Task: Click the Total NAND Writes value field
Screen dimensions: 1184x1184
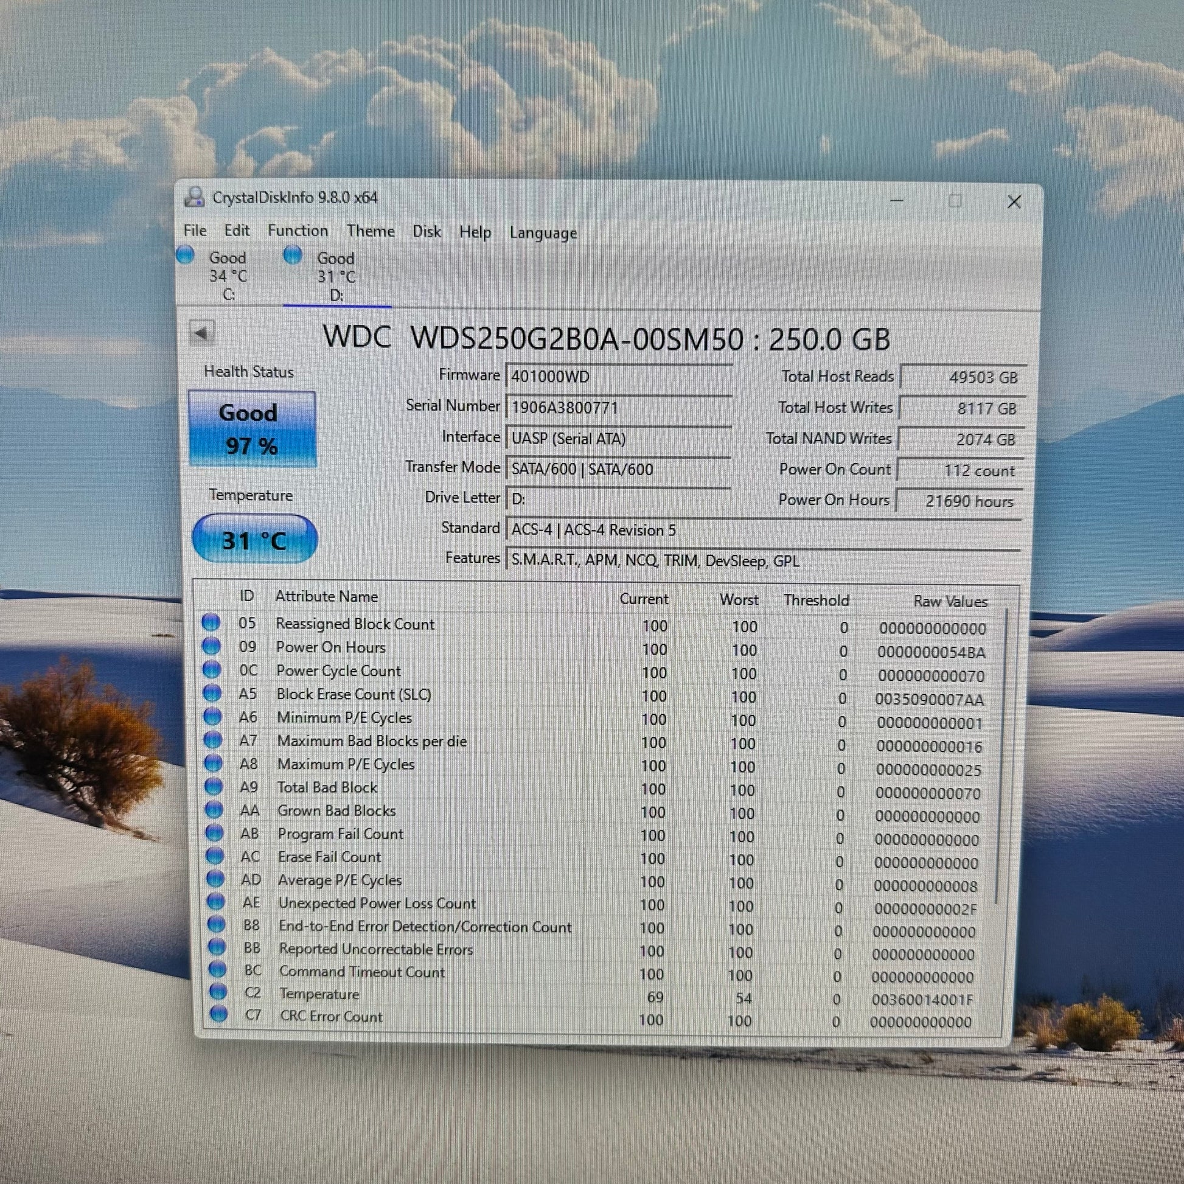Action: pyautogui.click(x=961, y=439)
